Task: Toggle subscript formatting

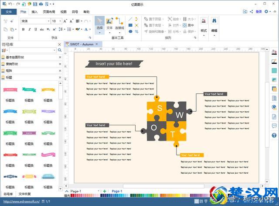Action: (48, 29)
